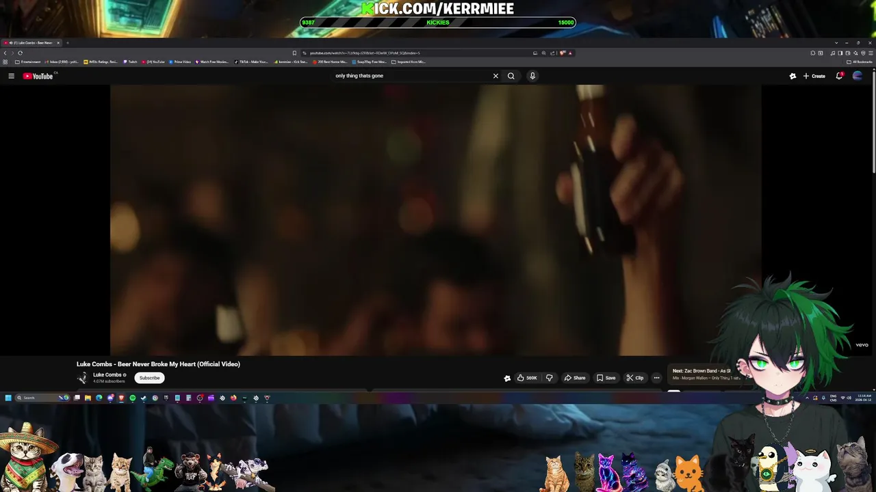This screenshot has height=492, width=876.
Task: Go to YouTube home via logo
Action: (38, 76)
